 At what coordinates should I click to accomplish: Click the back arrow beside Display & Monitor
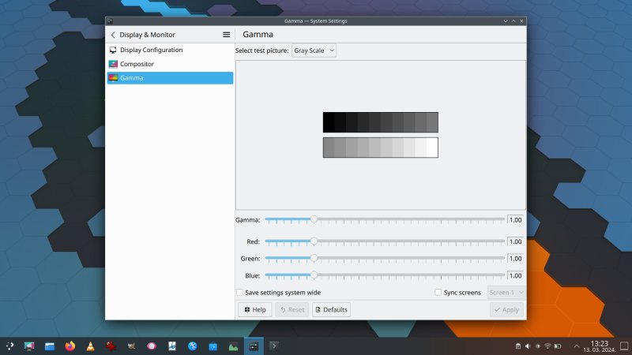(x=113, y=35)
